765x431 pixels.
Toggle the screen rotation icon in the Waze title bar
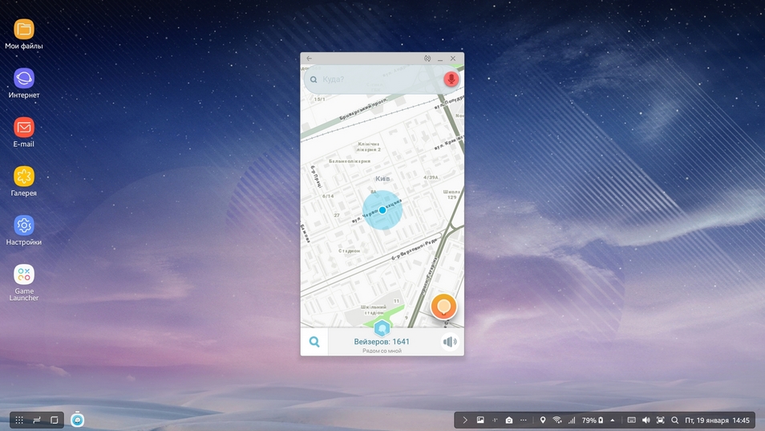[x=427, y=58]
